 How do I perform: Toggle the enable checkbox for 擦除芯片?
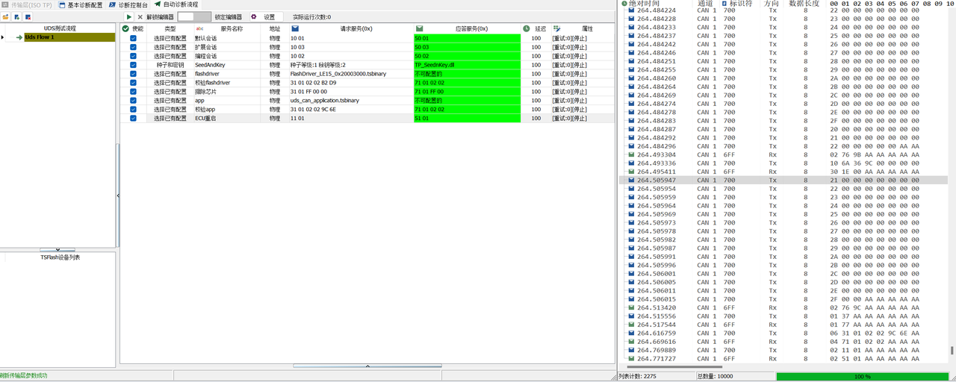[x=133, y=92]
